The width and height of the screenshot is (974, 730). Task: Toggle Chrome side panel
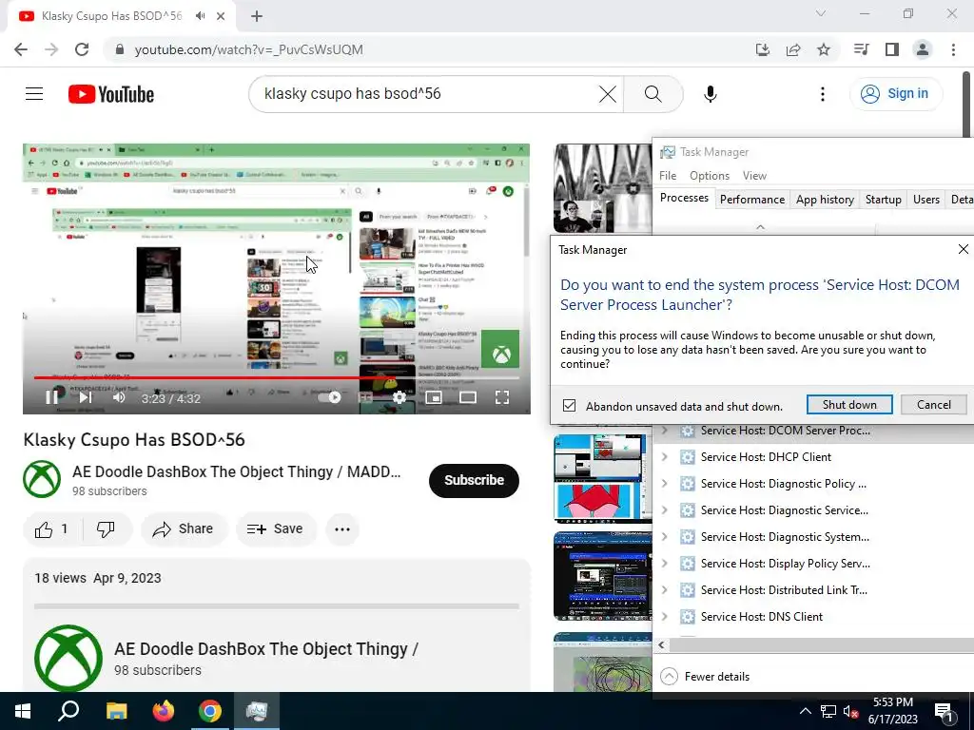(892, 49)
